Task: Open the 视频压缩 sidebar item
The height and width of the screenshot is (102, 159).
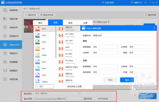Action: (x=11, y=79)
